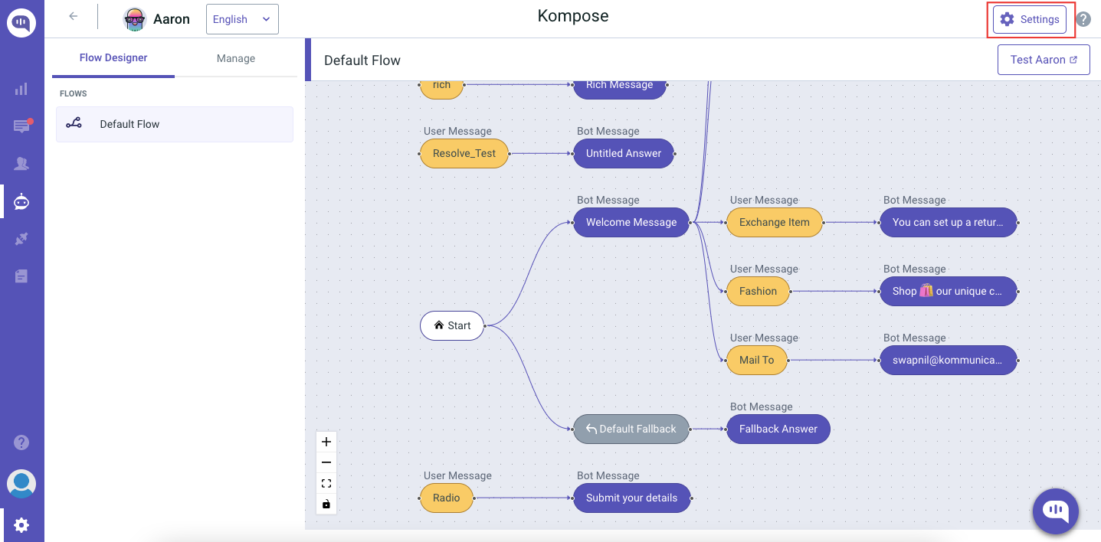Image resolution: width=1101 pixels, height=542 pixels.
Task: Open the chat widget launcher bubble
Action: coord(1055,511)
